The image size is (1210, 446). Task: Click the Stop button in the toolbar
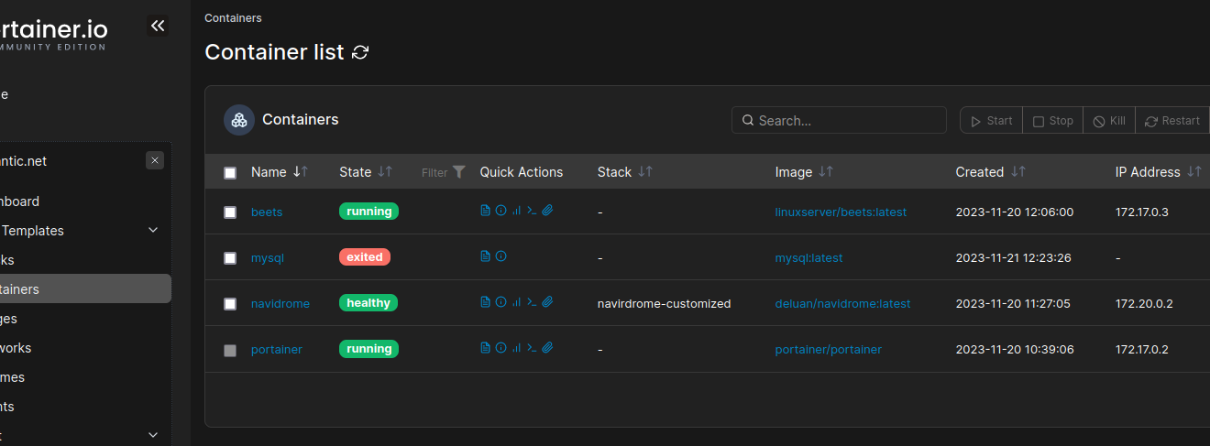coord(1052,121)
